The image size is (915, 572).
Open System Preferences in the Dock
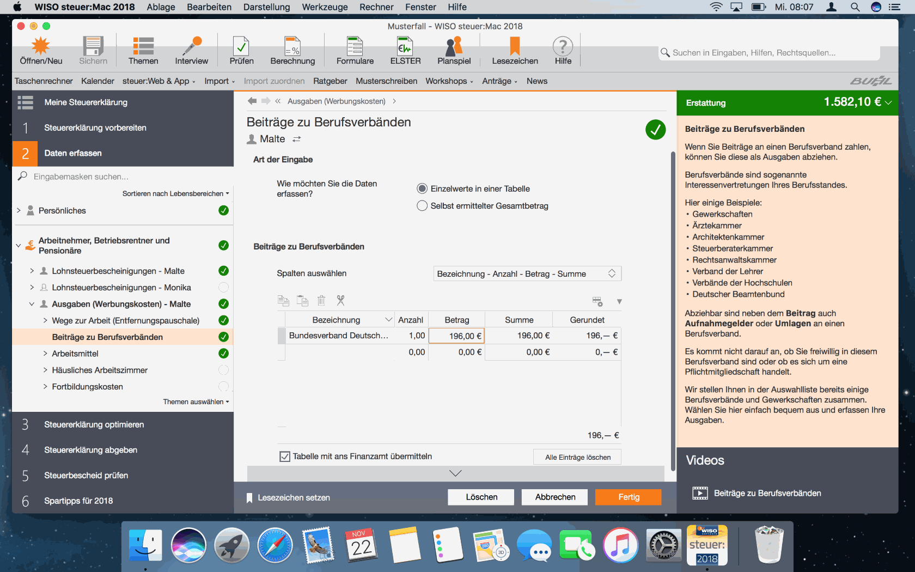664,545
